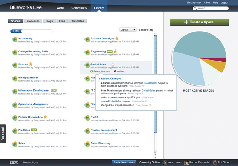The height and width of the screenshot is (166, 238).
Task: Click the blue vertical scrollbar thumb
Action: (155, 84)
